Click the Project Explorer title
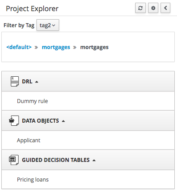Image resolution: width=177 pixels, height=190 pixels. tap(32, 8)
